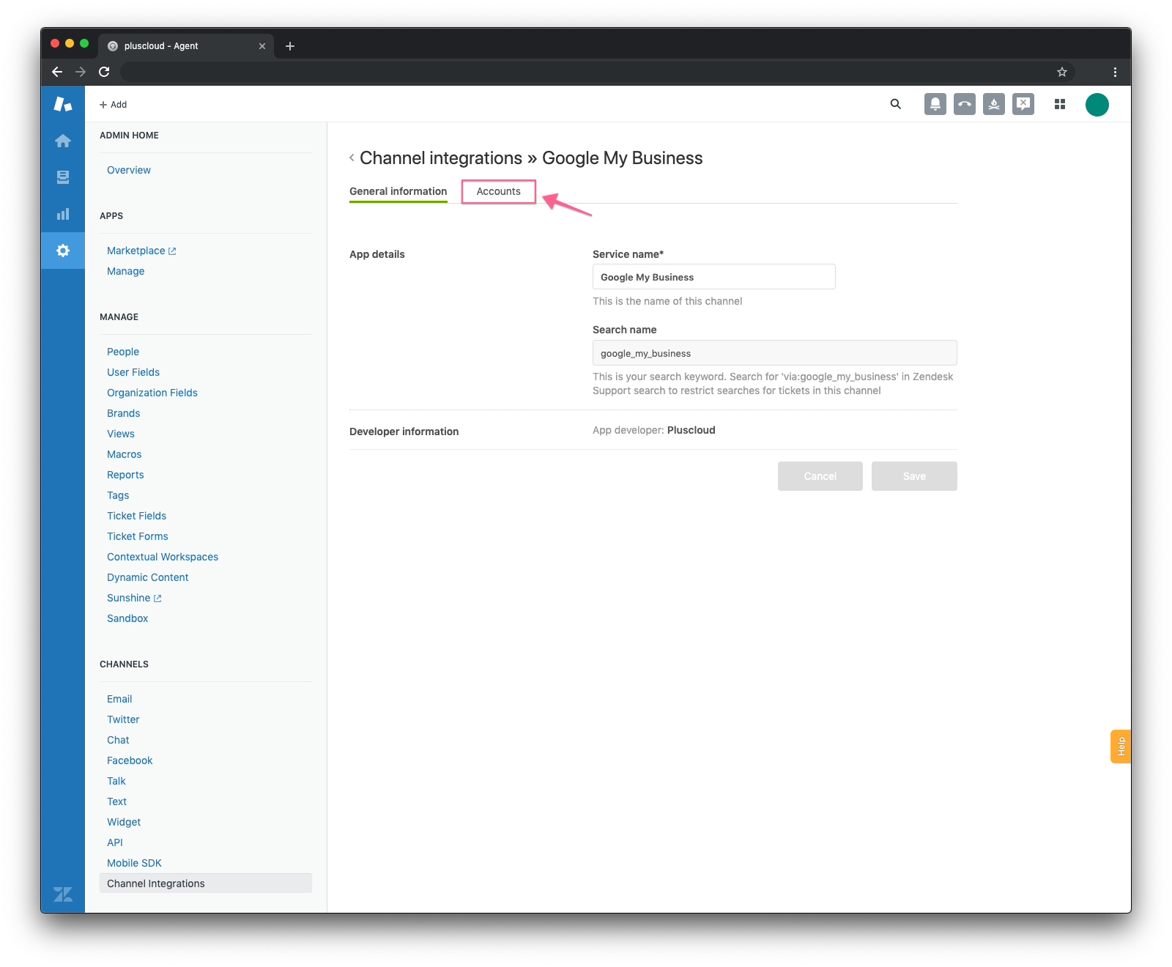Open the Overview link
The image size is (1172, 967).
click(129, 170)
